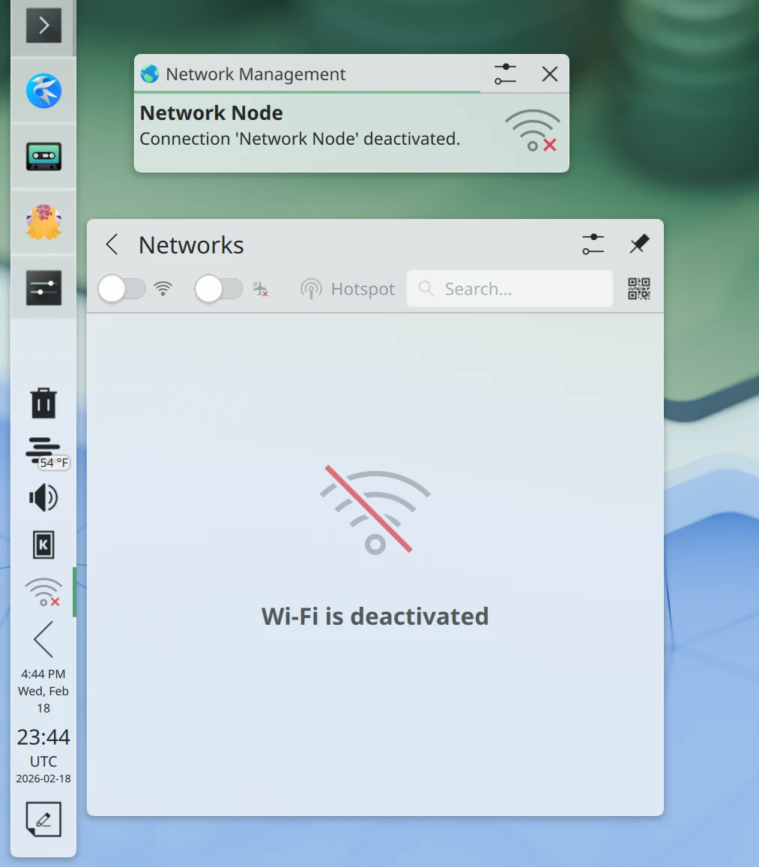Screen dimensions: 759x867
Task: Click the keyboard layout K indicator
Action: (x=43, y=545)
